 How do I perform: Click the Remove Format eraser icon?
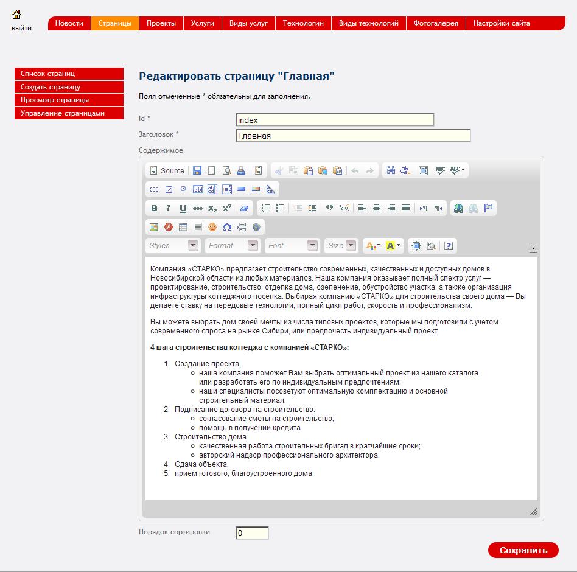coord(244,208)
